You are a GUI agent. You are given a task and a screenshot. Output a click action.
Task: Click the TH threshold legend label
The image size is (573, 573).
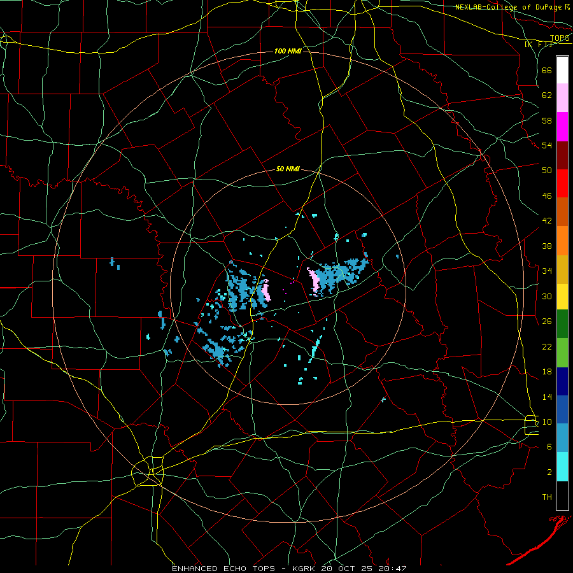547,497
